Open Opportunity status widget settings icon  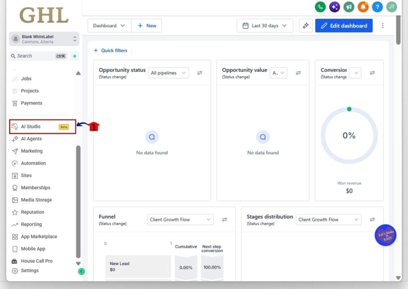(200, 73)
